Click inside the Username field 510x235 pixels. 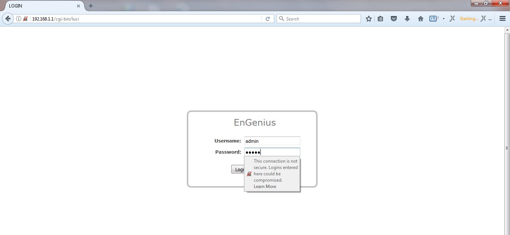click(272, 141)
